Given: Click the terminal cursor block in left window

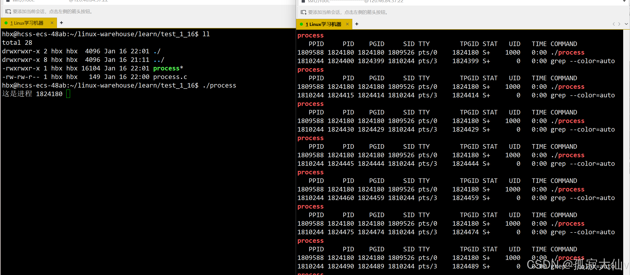Looking at the screenshot, I should click(x=68, y=94).
